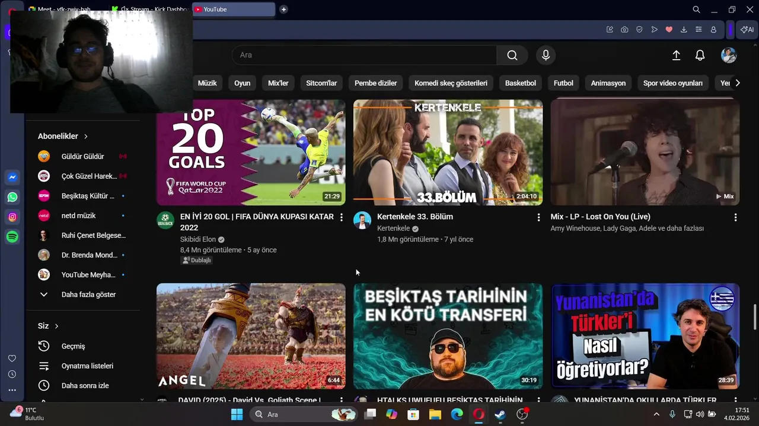Open a new browser tab with plus

[283, 9]
